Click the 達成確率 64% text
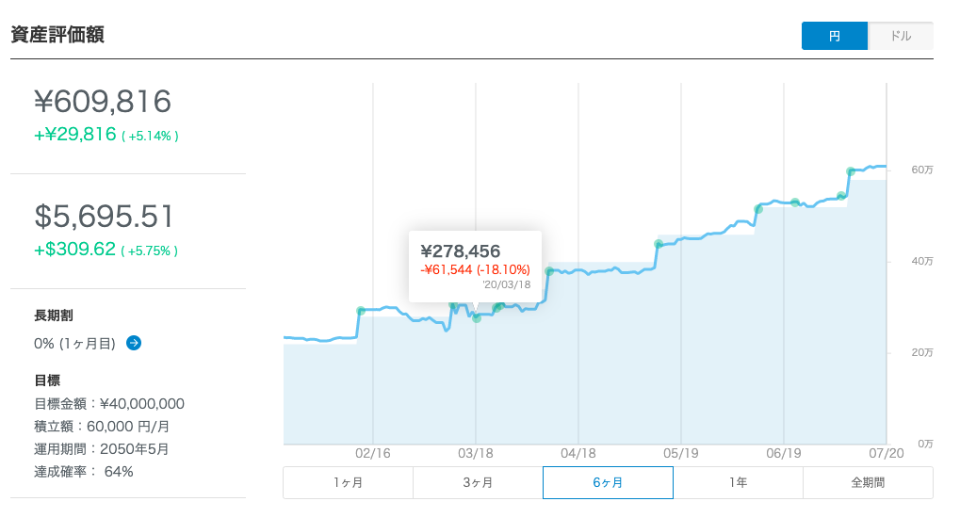The height and width of the screenshot is (518, 960). tap(83, 472)
